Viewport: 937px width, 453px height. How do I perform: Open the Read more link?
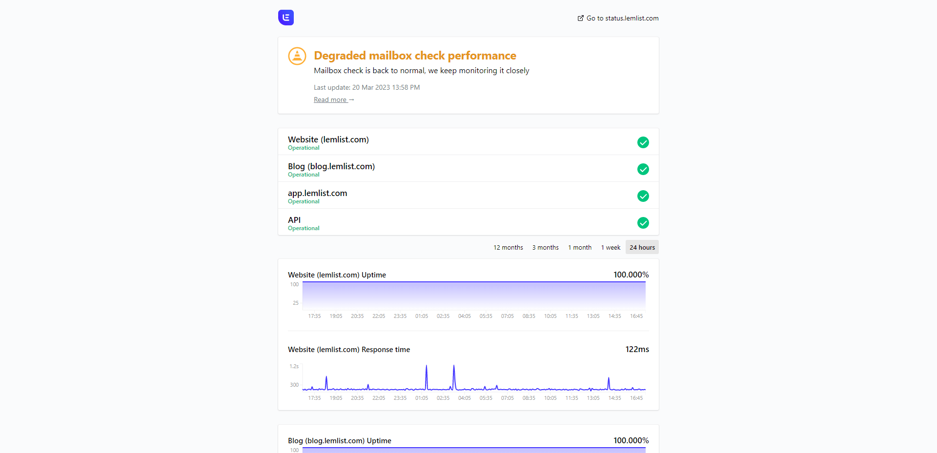pyautogui.click(x=334, y=99)
